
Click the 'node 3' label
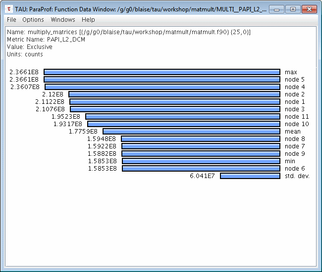pyautogui.click(x=294, y=109)
